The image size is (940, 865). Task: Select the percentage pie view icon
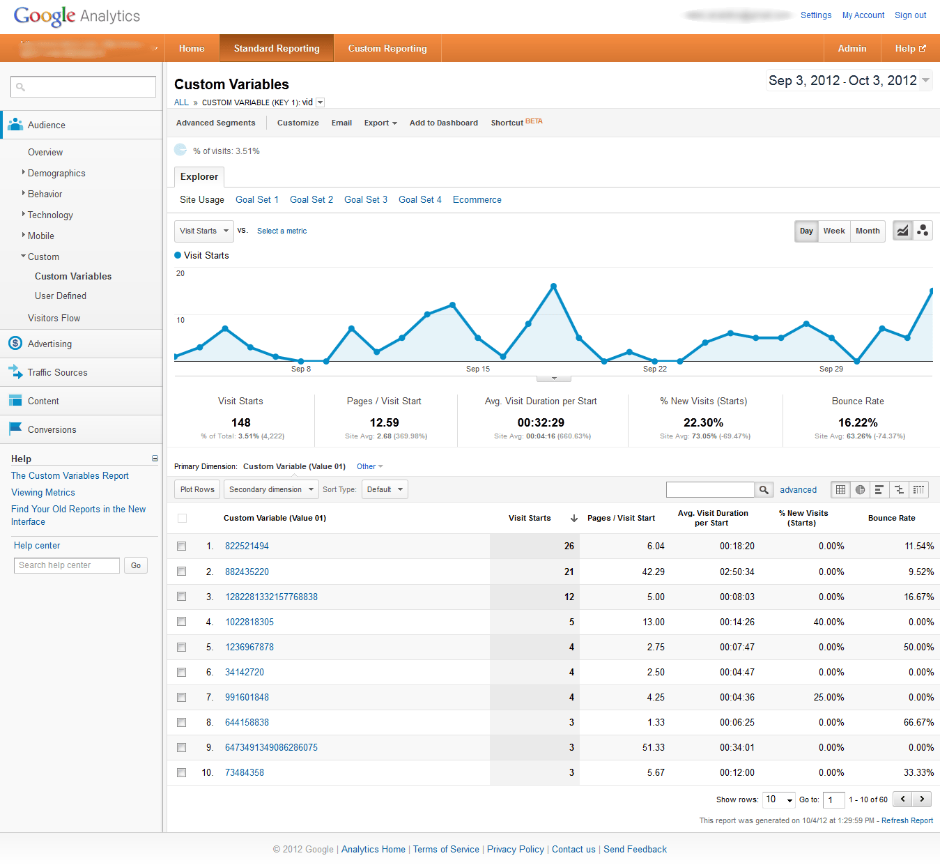[861, 489]
